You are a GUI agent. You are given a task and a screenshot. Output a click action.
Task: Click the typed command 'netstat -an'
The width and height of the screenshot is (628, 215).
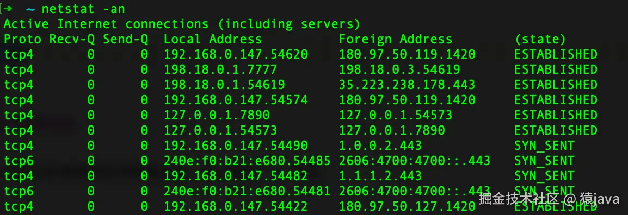83,8
